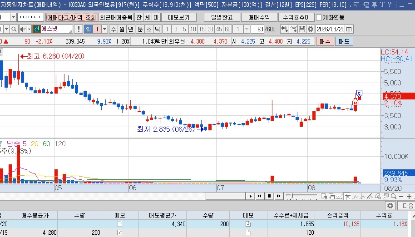This screenshot has height=237, width=415.
Task: Click the dashed chart range icon
Action: 339,196
